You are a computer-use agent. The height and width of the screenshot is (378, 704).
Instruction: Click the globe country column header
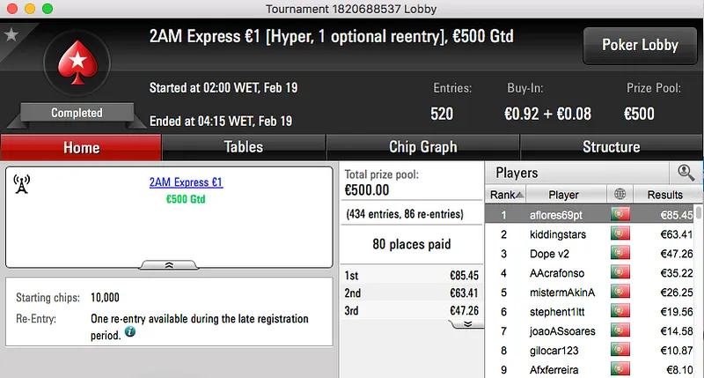tap(621, 195)
